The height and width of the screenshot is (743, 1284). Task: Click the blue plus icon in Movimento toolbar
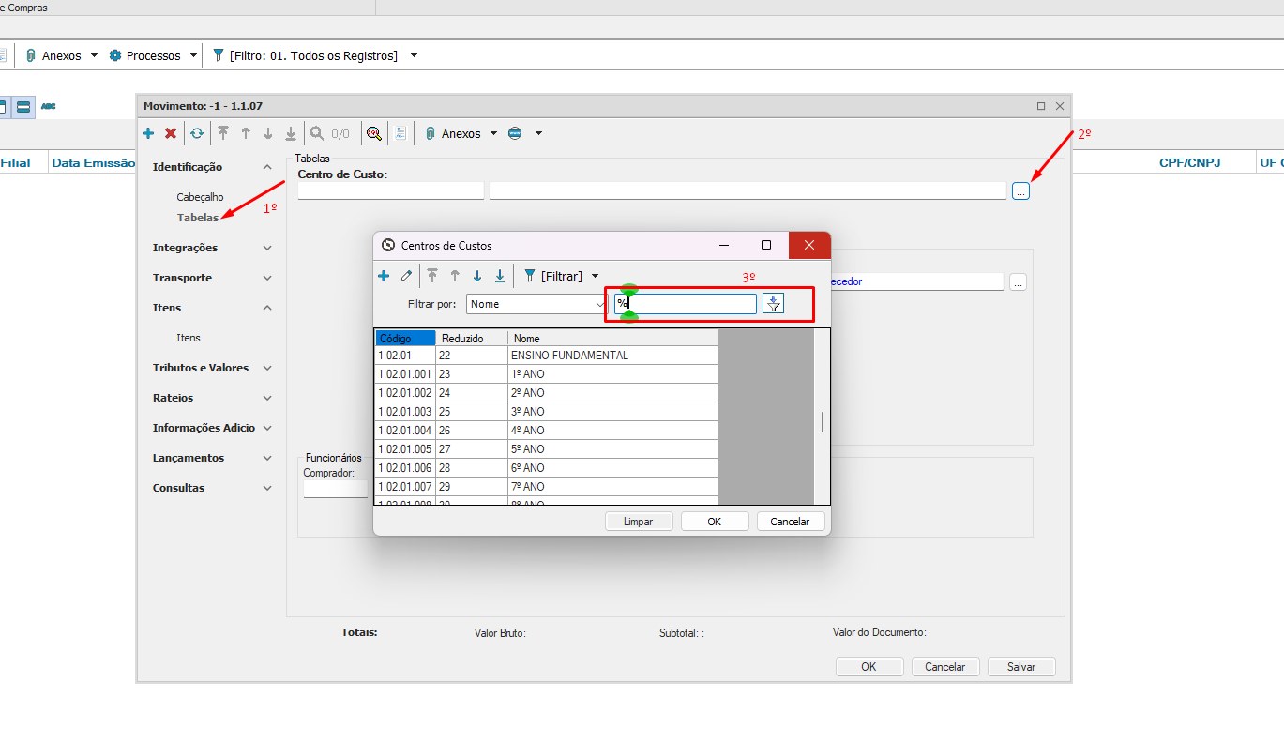(148, 133)
